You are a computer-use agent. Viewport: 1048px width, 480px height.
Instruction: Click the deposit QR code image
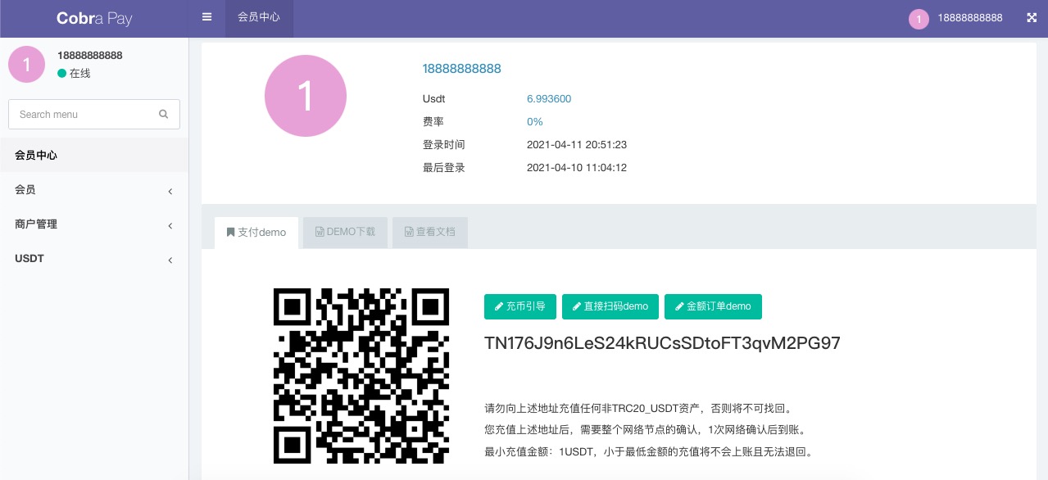click(361, 376)
